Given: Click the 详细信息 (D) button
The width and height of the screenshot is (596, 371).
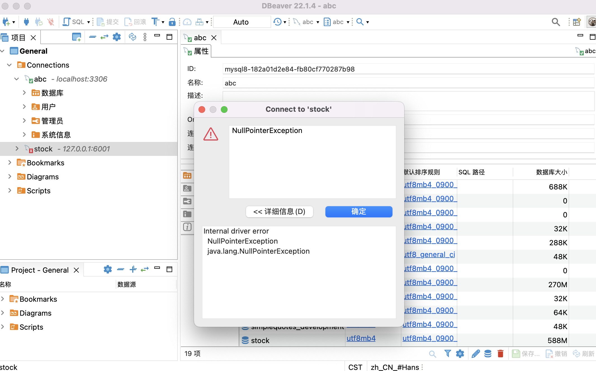Looking at the screenshot, I should (279, 211).
